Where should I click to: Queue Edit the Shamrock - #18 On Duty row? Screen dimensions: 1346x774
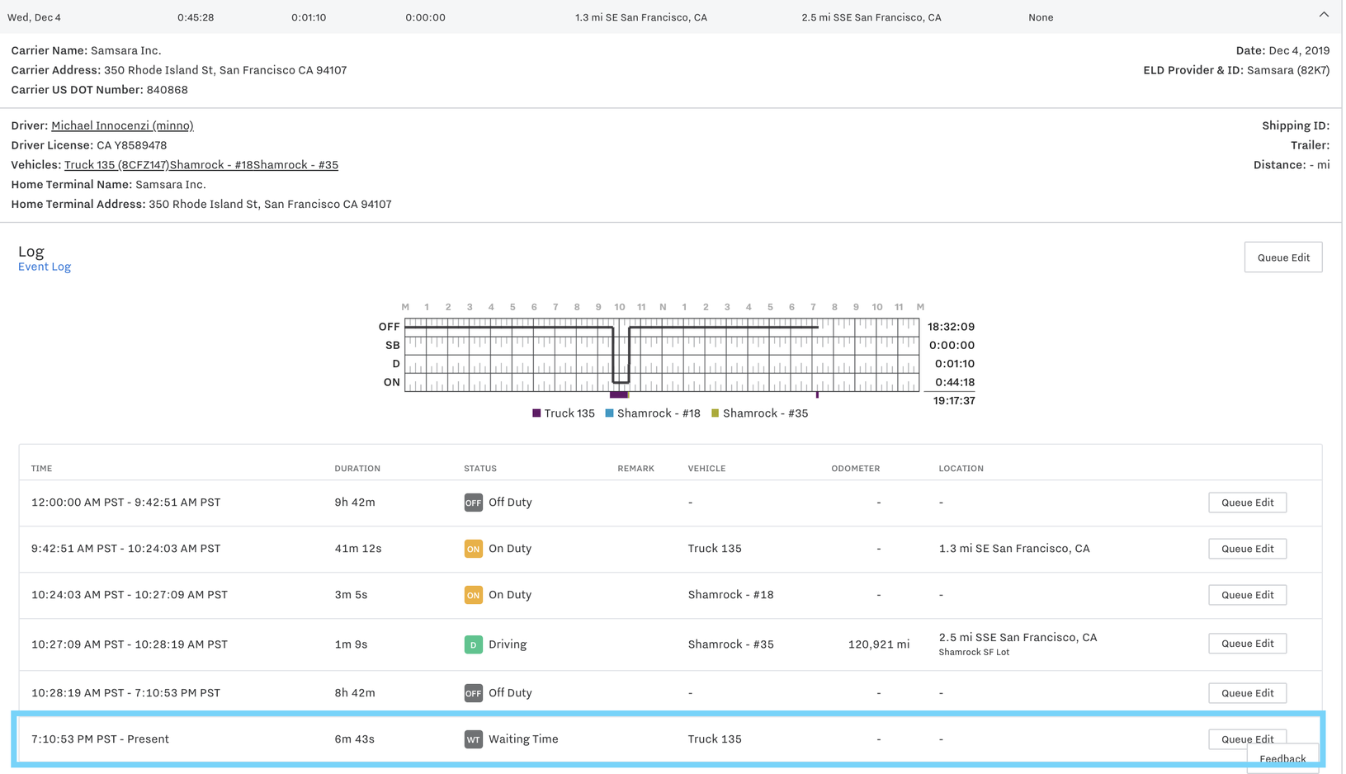click(x=1247, y=595)
